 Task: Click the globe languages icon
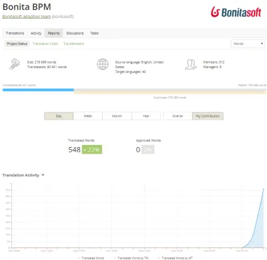103,64
